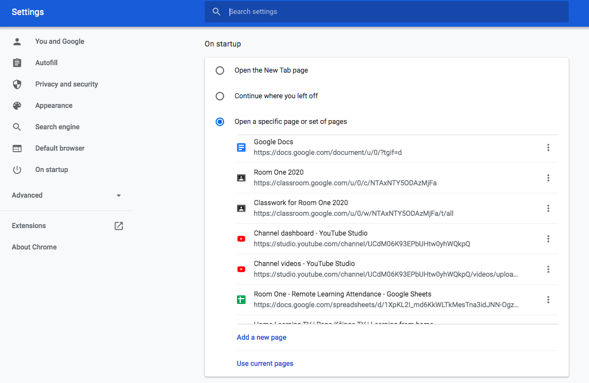The image size is (589, 383).
Task: Click into the Search settings field
Action: click(x=387, y=12)
